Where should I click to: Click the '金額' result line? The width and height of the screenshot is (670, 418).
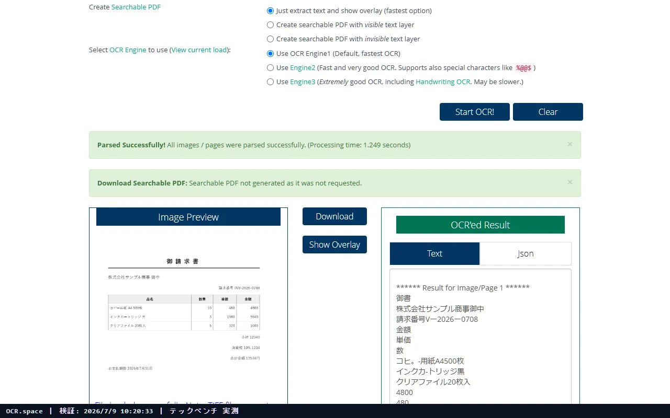[404, 330]
